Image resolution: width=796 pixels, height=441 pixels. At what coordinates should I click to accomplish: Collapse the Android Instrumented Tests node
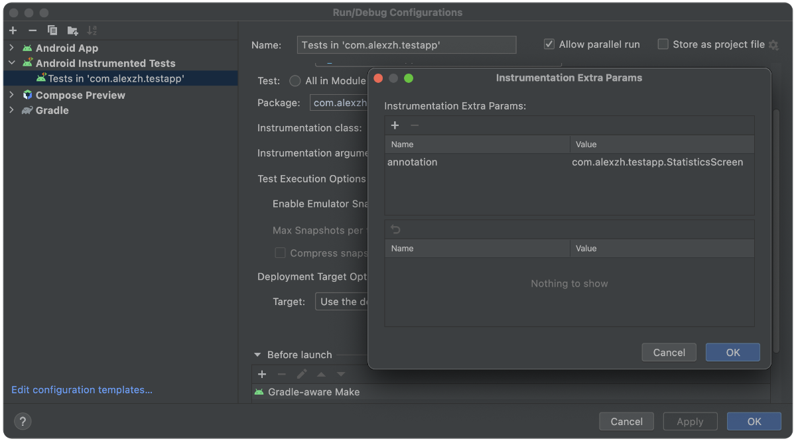click(11, 63)
